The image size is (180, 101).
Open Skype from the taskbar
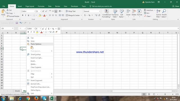(x=44, y=98)
